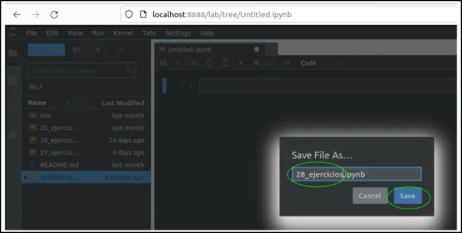Select the Untitled.ipynb file in the list

(x=86, y=177)
